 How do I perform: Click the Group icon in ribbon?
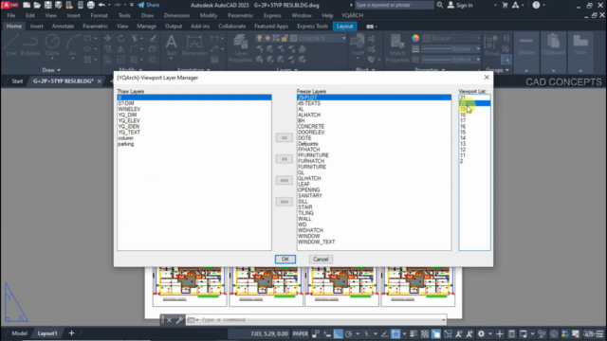tap(491, 45)
